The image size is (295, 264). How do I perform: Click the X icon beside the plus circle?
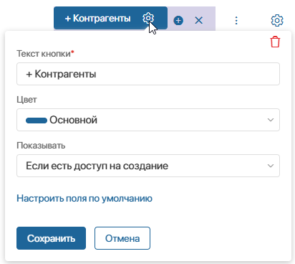coord(198,21)
